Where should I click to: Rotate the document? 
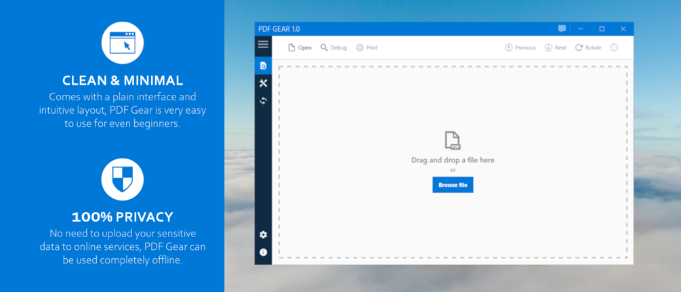(588, 48)
